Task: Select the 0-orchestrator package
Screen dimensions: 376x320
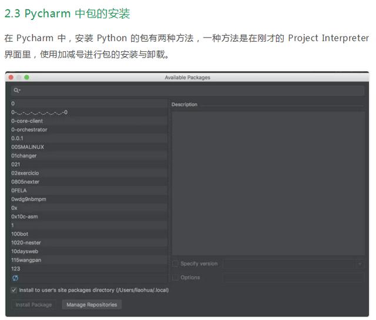Action: pyautogui.click(x=89, y=129)
